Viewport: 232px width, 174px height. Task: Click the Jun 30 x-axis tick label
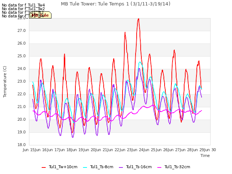[x=210, y=150]
